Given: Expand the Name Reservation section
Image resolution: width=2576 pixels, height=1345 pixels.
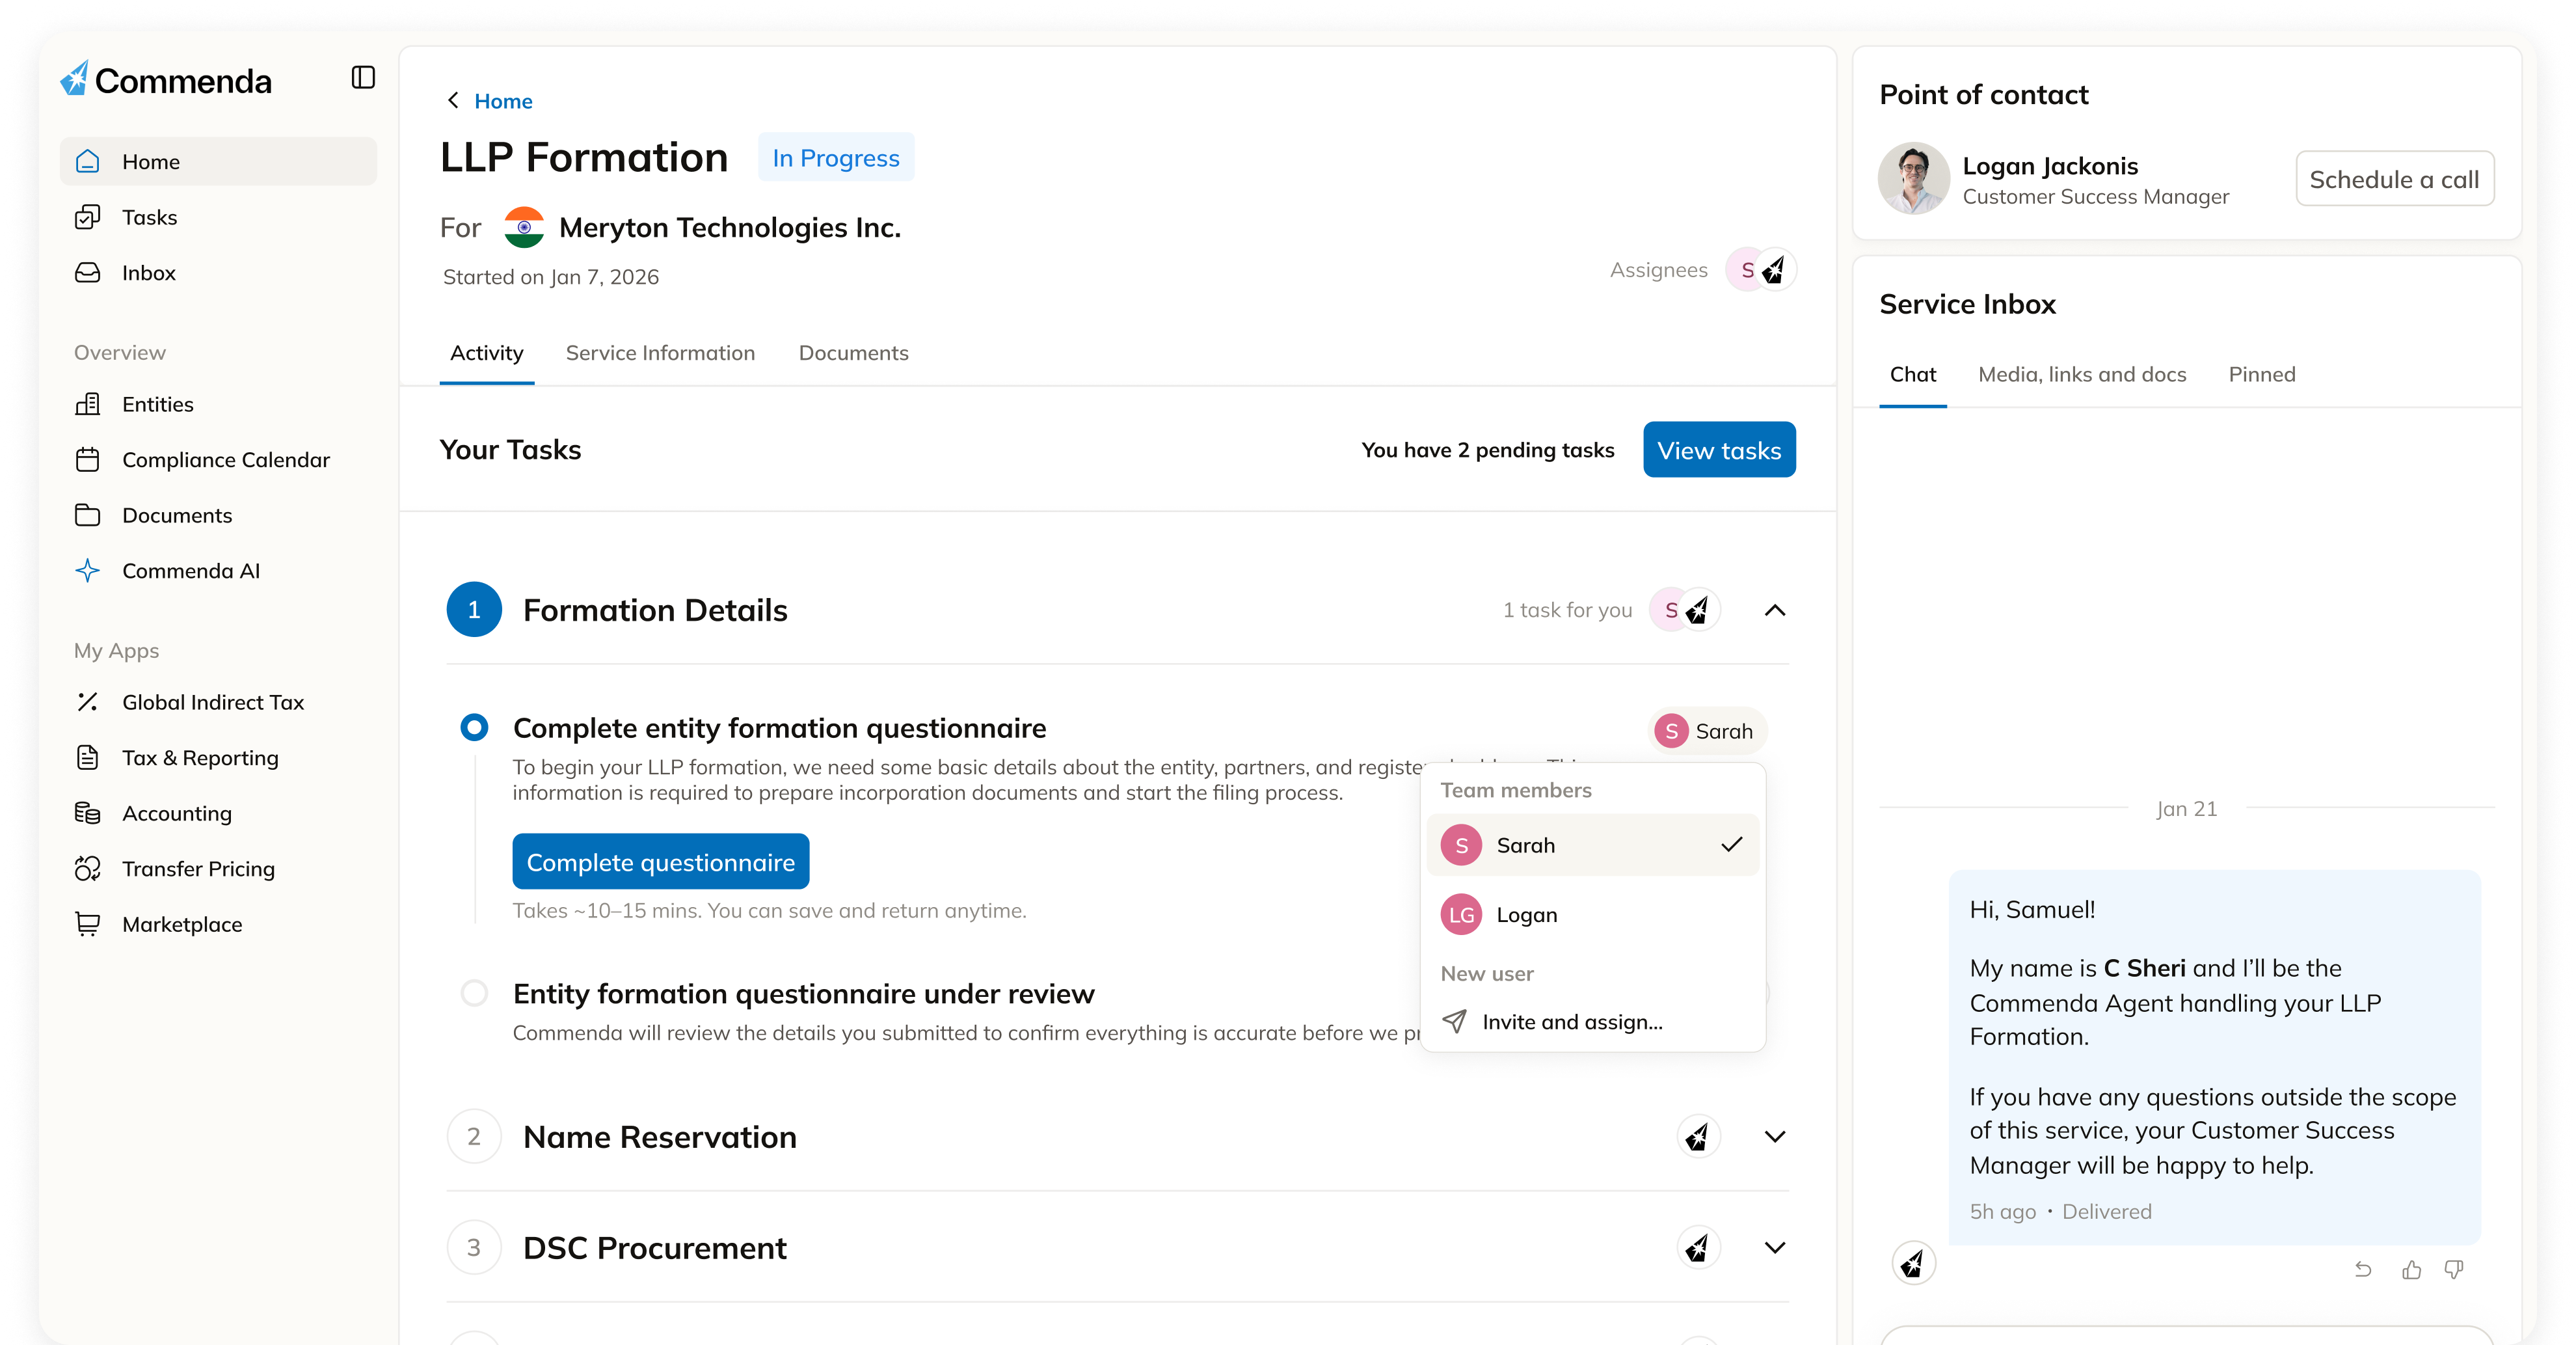Looking at the screenshot, I should [x=1775, y=1137].
